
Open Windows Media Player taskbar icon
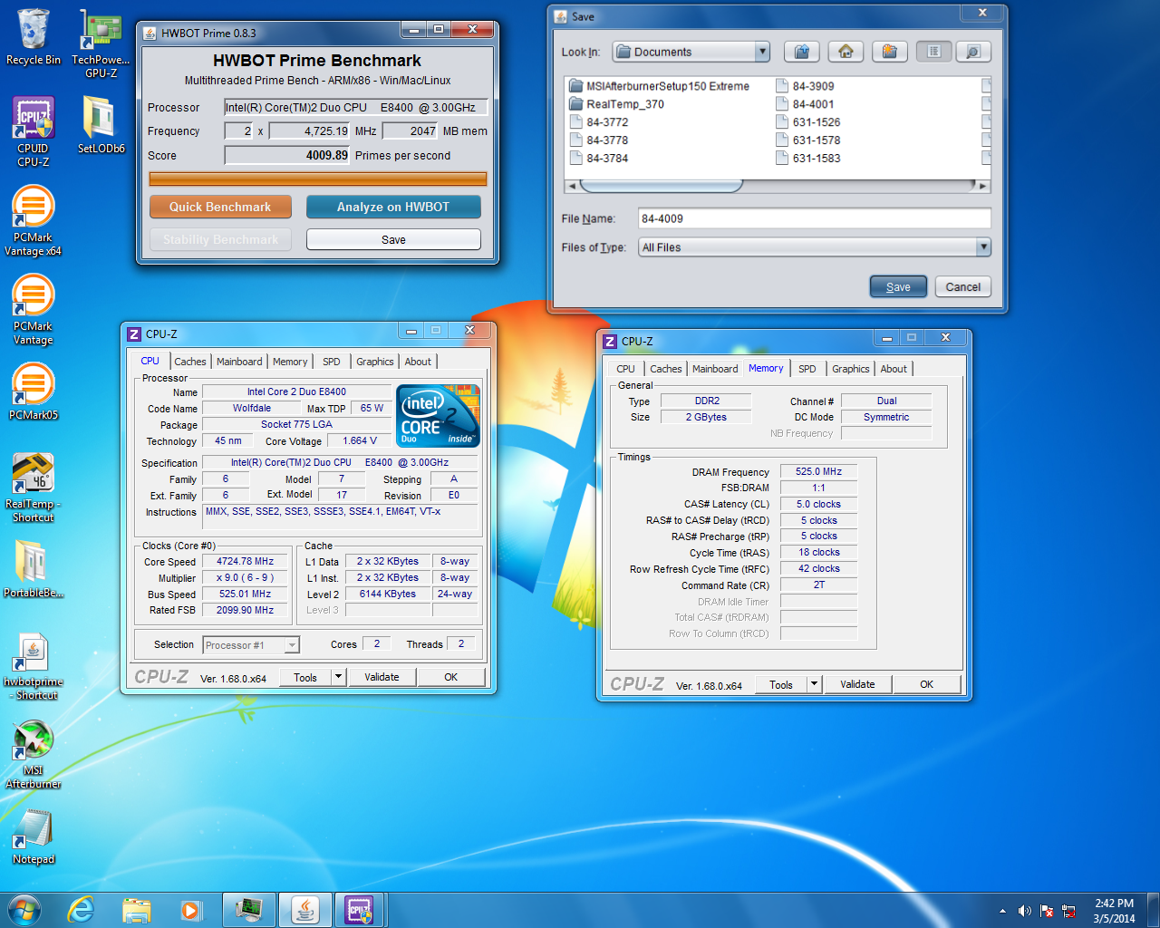(x=190, y=910)
